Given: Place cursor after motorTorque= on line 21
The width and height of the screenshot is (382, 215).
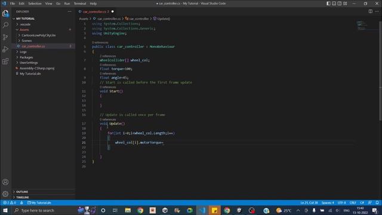Looking at the screenshot, I should [x=164, y=143].
